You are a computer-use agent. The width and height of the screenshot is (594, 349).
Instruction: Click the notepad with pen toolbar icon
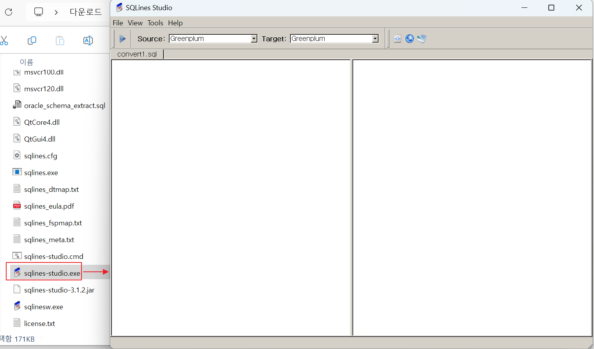point(422,39)
